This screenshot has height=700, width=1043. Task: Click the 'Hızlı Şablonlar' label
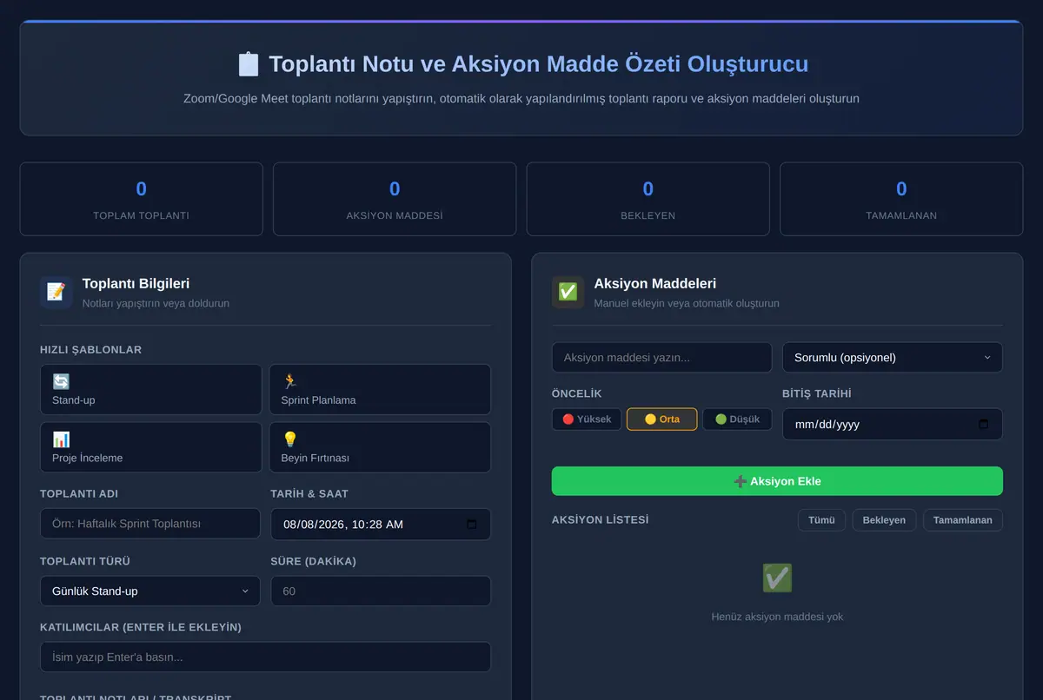tap(90, 349)
